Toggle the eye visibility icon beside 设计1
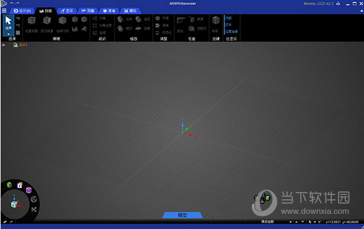 (x=4, y=45)
